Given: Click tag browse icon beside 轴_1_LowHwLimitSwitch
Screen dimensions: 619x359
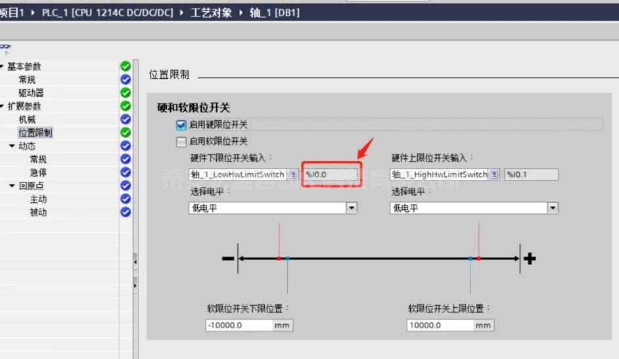Looking at the screenshot, I should 292,175.
